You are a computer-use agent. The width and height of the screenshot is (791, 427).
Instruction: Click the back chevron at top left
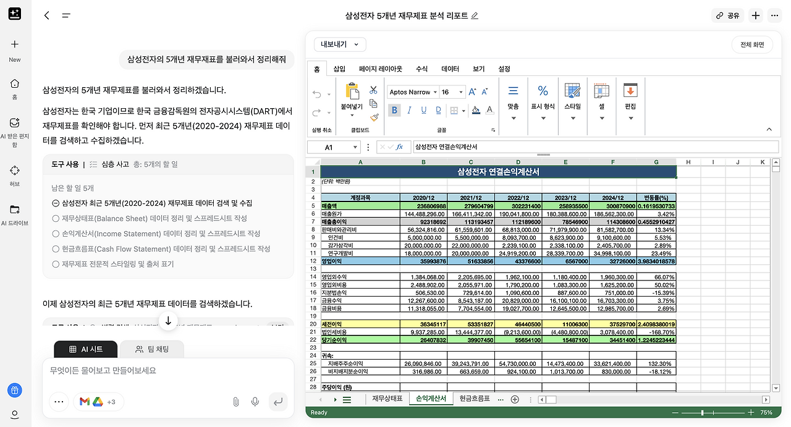[47, 15]
